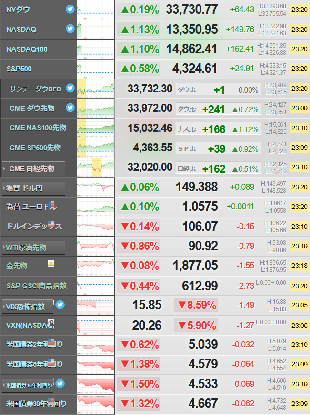
Task: Expand the WTI原油先物 button
Action: [x=33, y=247]
